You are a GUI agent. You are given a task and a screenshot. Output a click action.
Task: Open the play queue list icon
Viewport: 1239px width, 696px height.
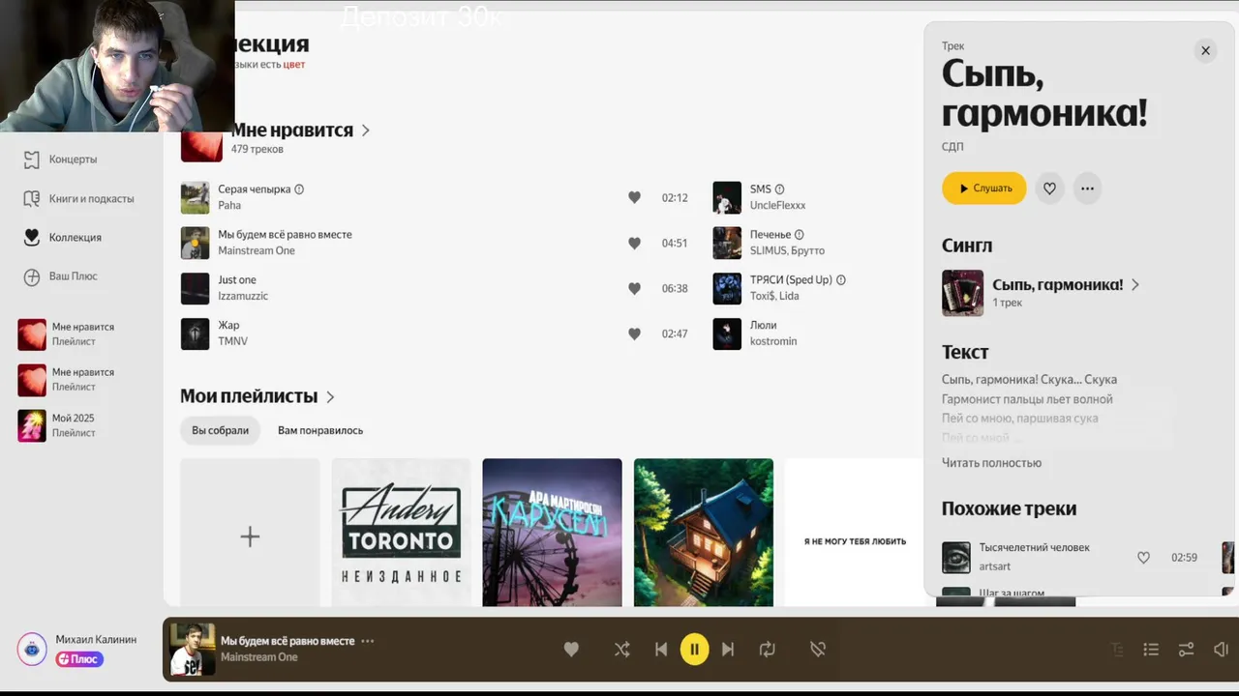pos(1151,650)
